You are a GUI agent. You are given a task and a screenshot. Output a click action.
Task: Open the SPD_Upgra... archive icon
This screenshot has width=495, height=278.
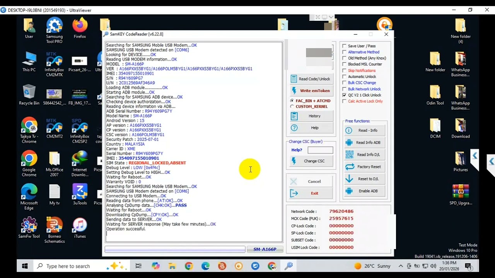pos(460,195)
